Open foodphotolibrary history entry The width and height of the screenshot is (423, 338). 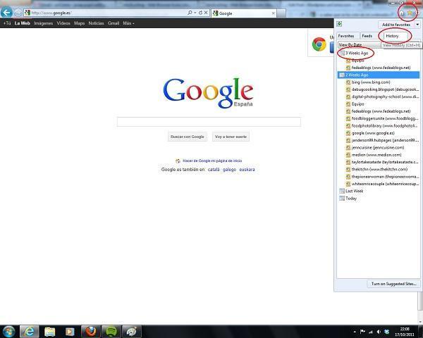[382, 125]
